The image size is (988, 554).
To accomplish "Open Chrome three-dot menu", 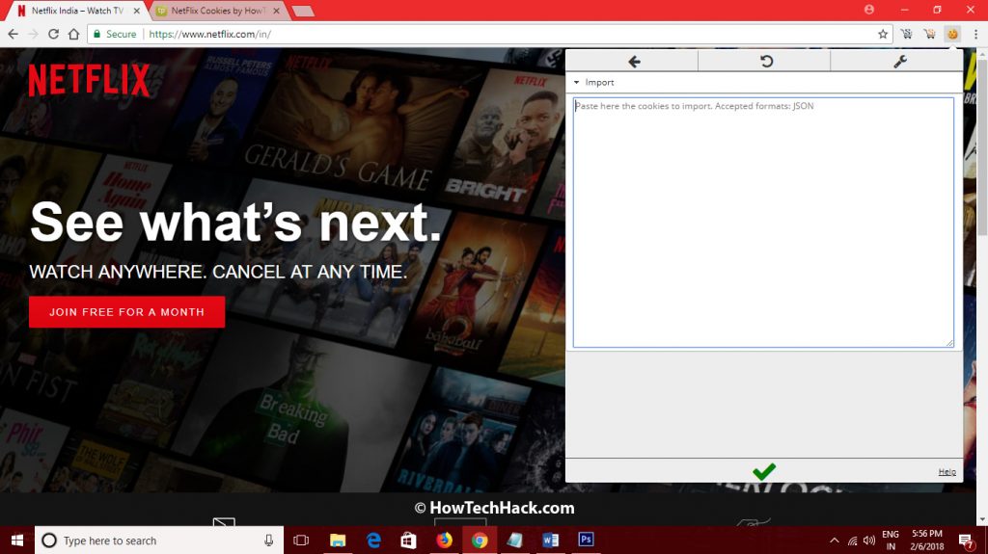I will [975, 34].
